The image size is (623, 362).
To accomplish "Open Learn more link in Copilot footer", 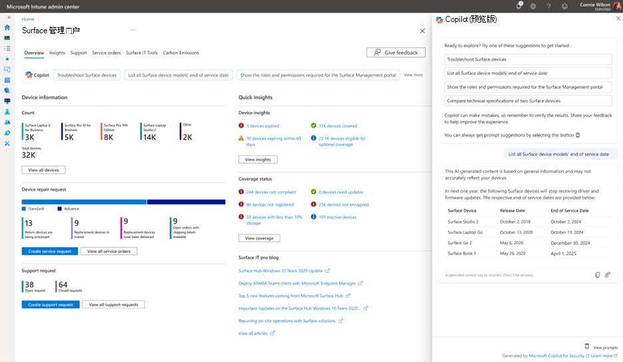I will pyautogui.click(x=602, y=355).
